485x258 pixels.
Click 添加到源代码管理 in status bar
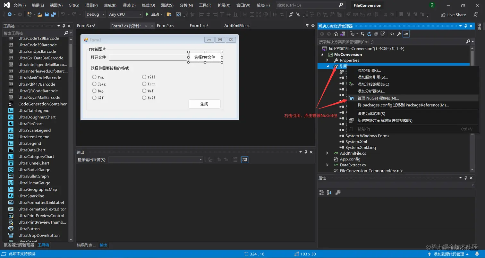[x=449, y=254]
